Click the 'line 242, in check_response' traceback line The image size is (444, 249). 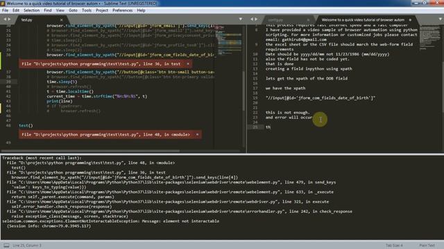pos(180,212)
